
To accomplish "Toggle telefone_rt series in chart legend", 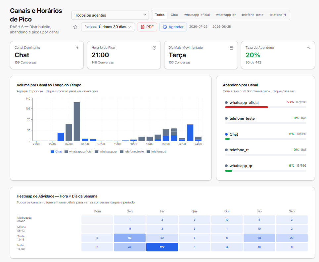I will tap(156, 152).
